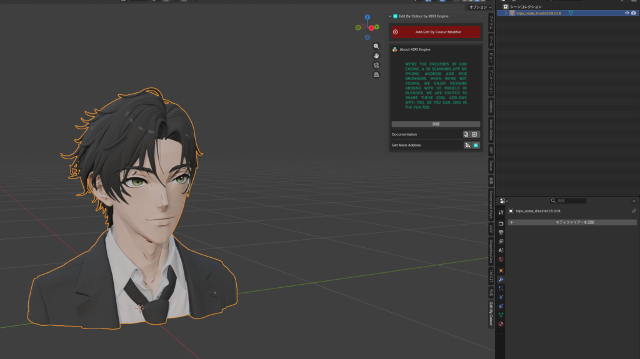Click the zoom magnifier icon in viewport

[x=376, y=46]
